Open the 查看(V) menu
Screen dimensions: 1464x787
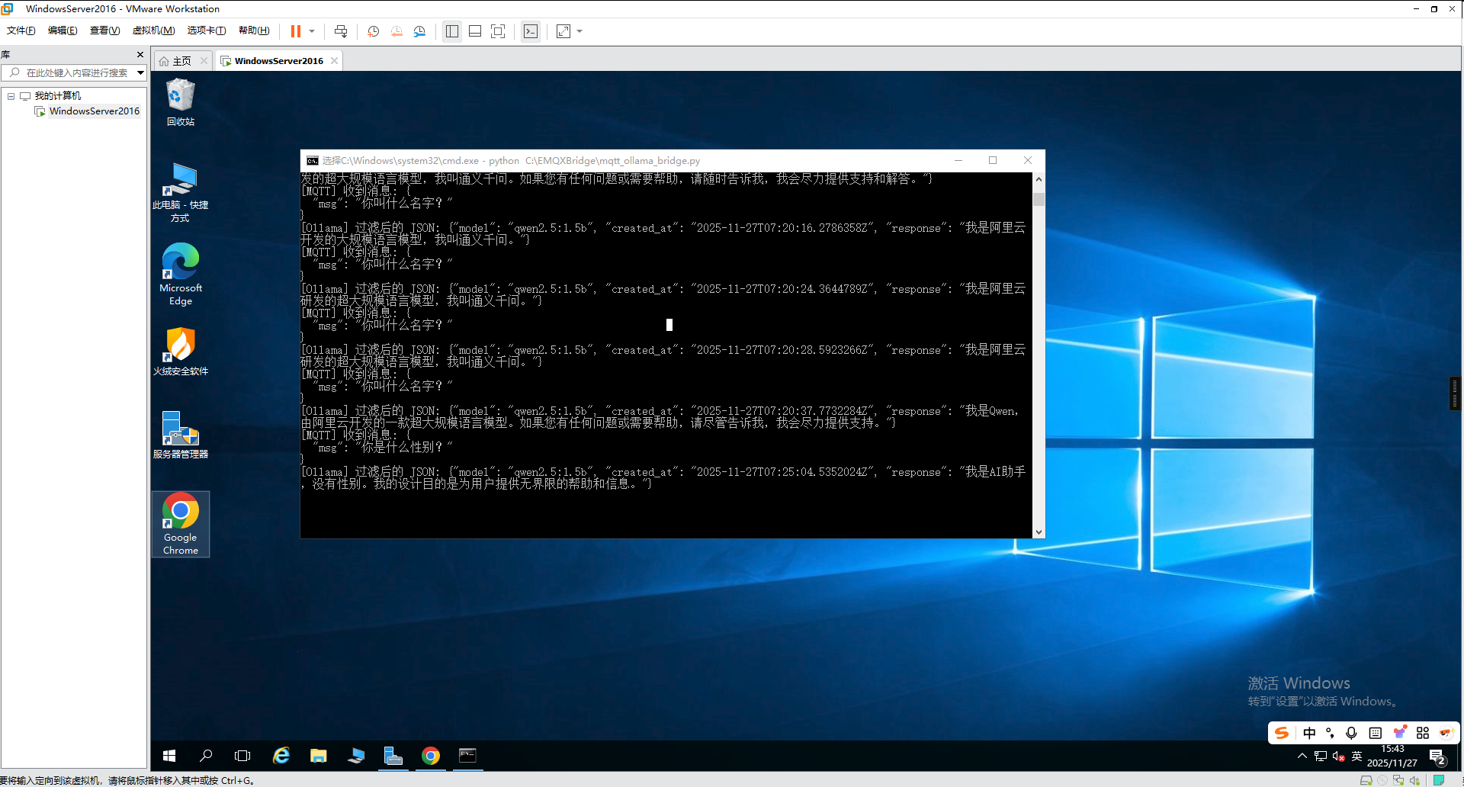coord(104,31)
